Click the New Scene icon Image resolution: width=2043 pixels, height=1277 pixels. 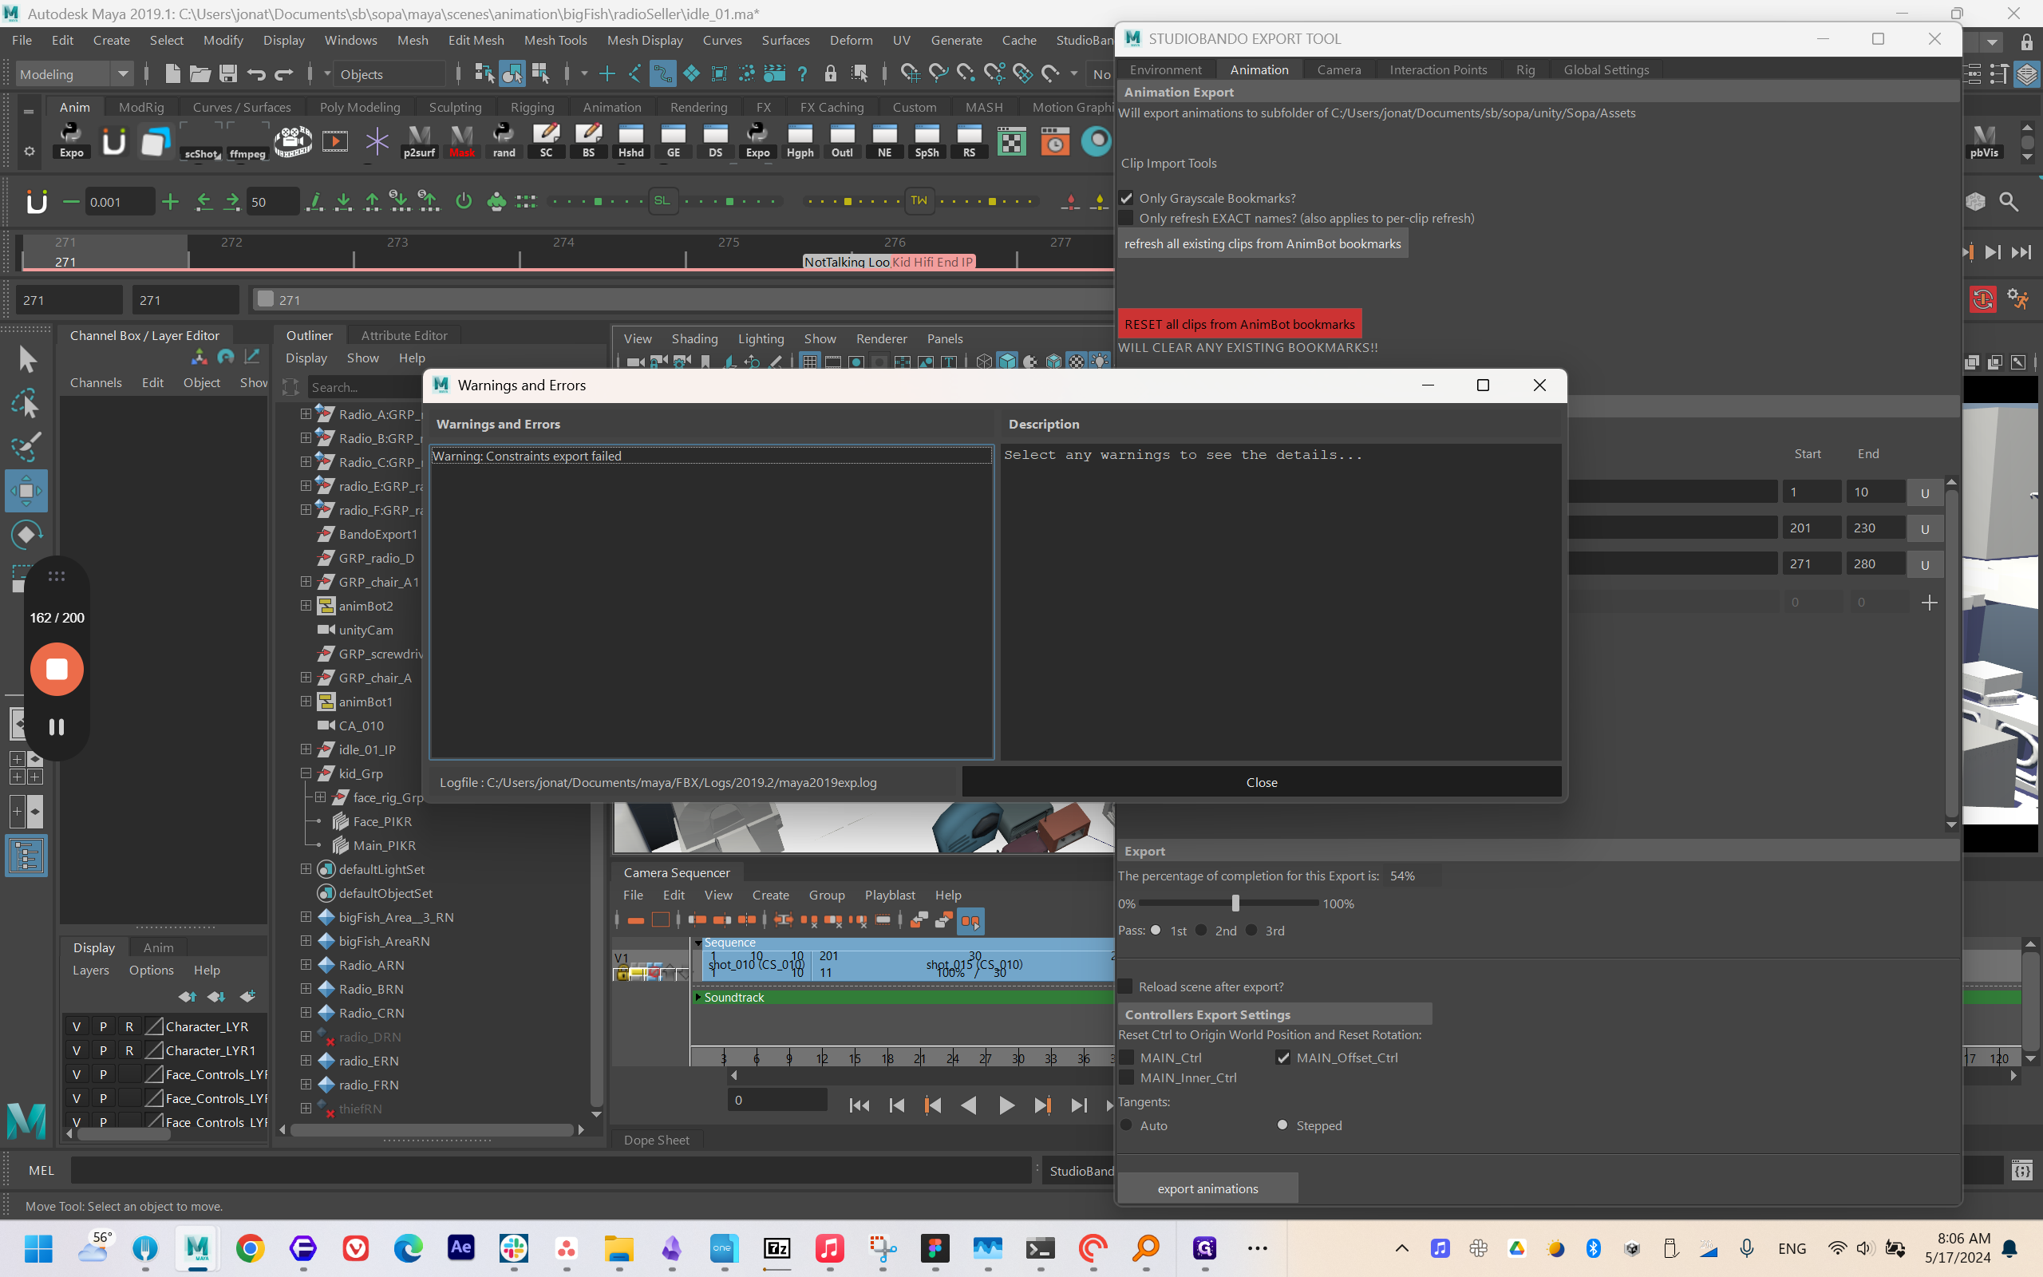point(172,74)
